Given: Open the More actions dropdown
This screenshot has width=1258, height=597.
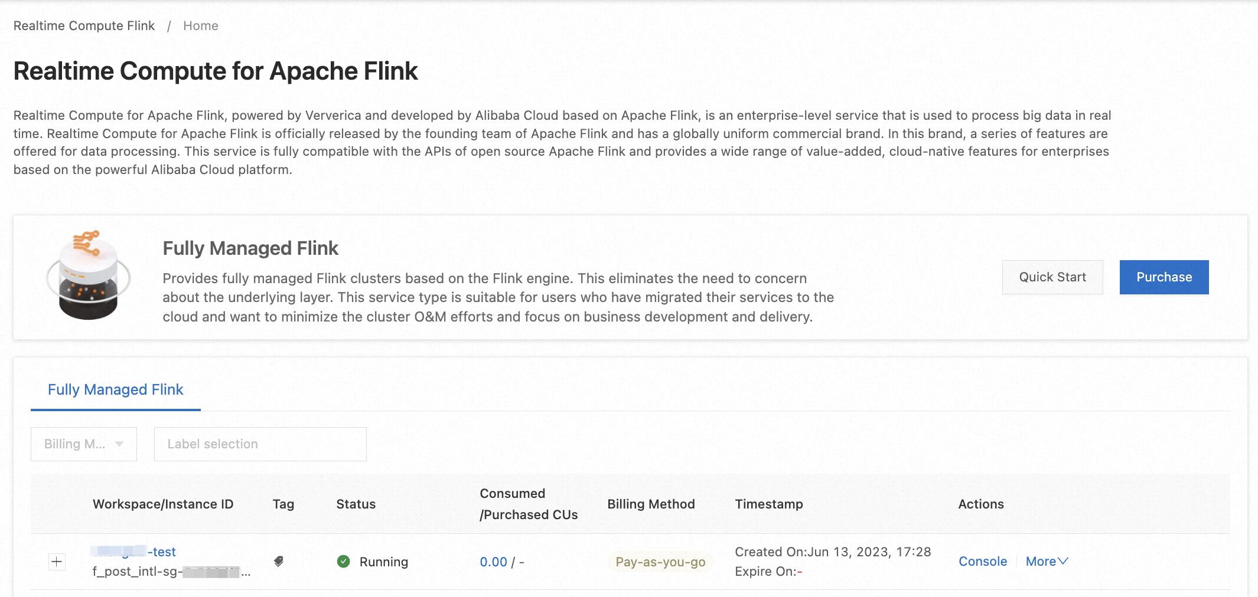Looking at the screenshot, I should coord(1047,562).
